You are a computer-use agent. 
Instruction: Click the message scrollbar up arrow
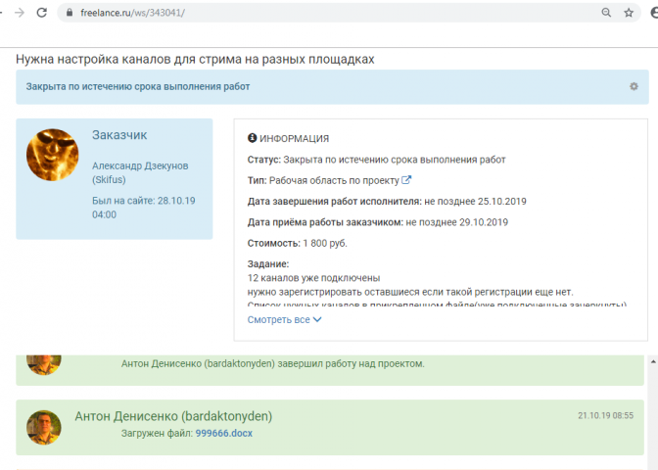(653, 361)
